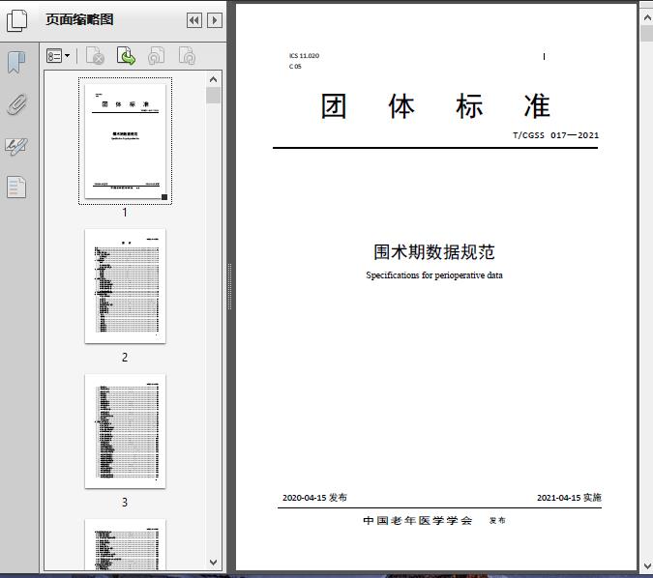Click the 'C 05' classification text
This screenshot has height=578, width=653.
(x=295, y=67)
